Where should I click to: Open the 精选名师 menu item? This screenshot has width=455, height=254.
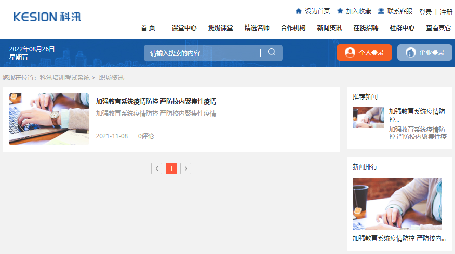[257, 28]
